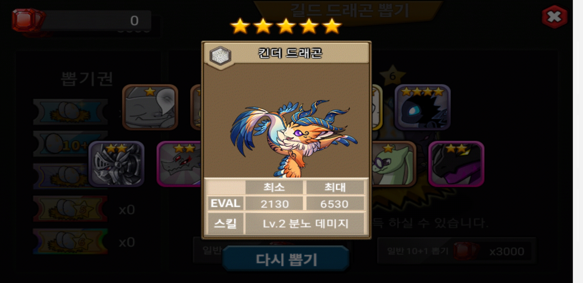Viewport: 583px width, 283px height.
Task: Select the red-eyed grey dragon card
Action: (x=179, y=164)
